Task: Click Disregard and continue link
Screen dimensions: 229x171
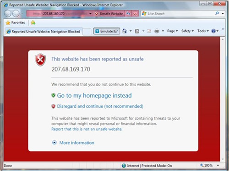Action: [100, 106]
